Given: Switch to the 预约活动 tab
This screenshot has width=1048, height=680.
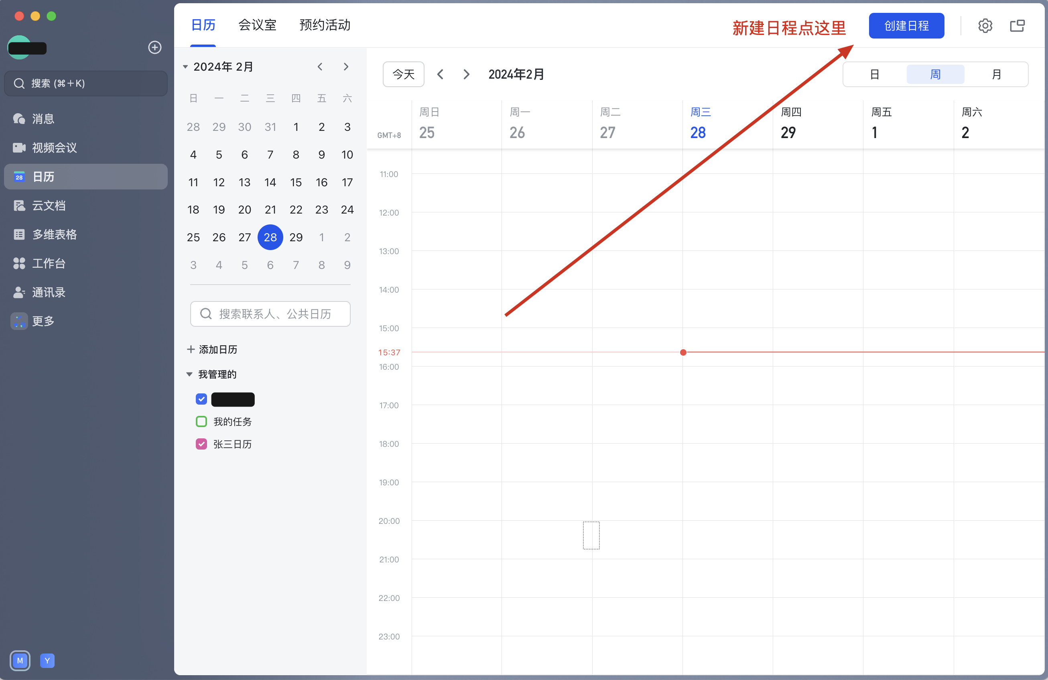Looking at the screenshot, I should (325, 25).
